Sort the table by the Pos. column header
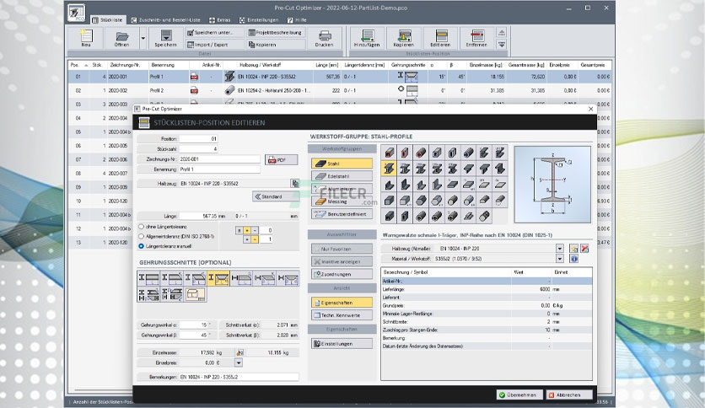Screen dimensions: 705x408 [78, 65]
